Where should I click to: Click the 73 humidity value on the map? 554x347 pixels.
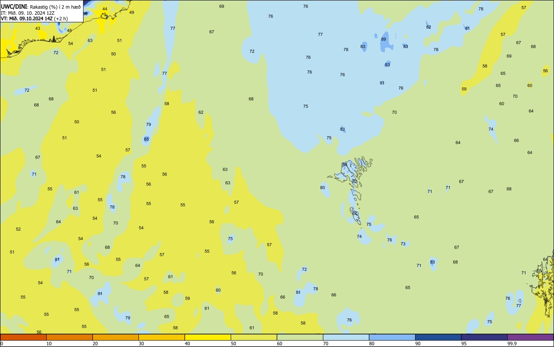pyautogui.click(x=403, y=244)
